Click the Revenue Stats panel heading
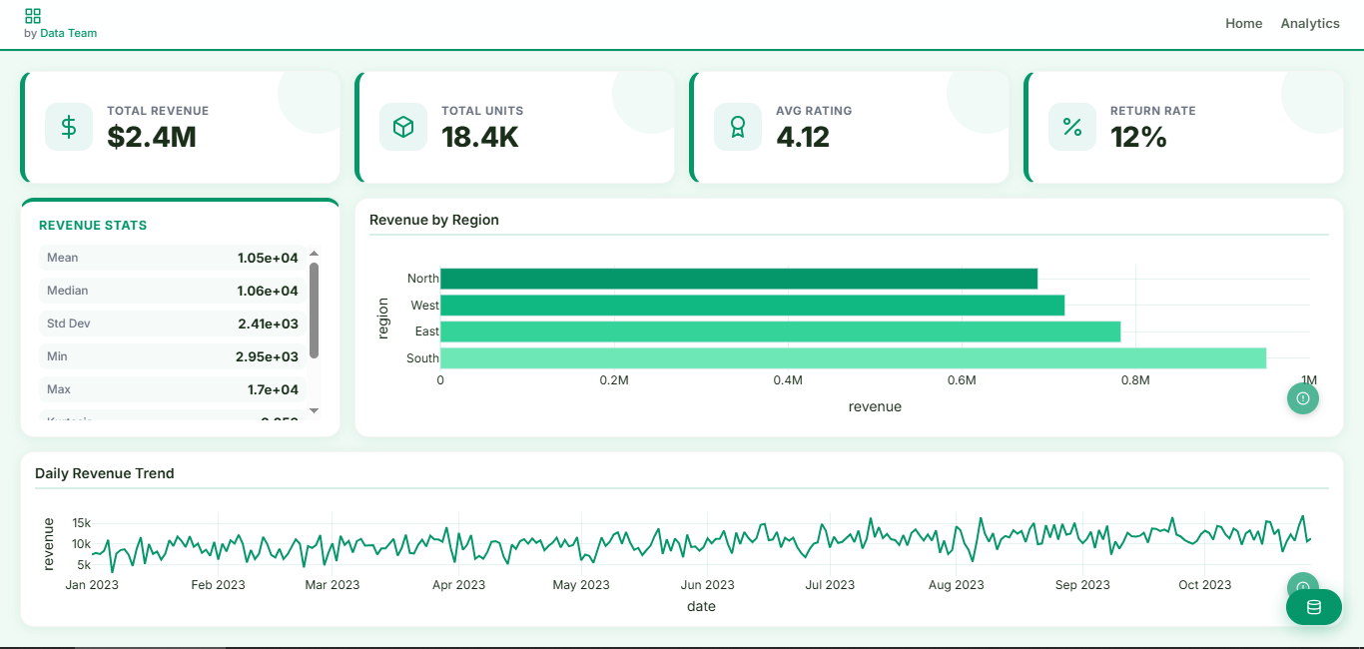Screen dimensions: 1364x649 coord(93,226)
